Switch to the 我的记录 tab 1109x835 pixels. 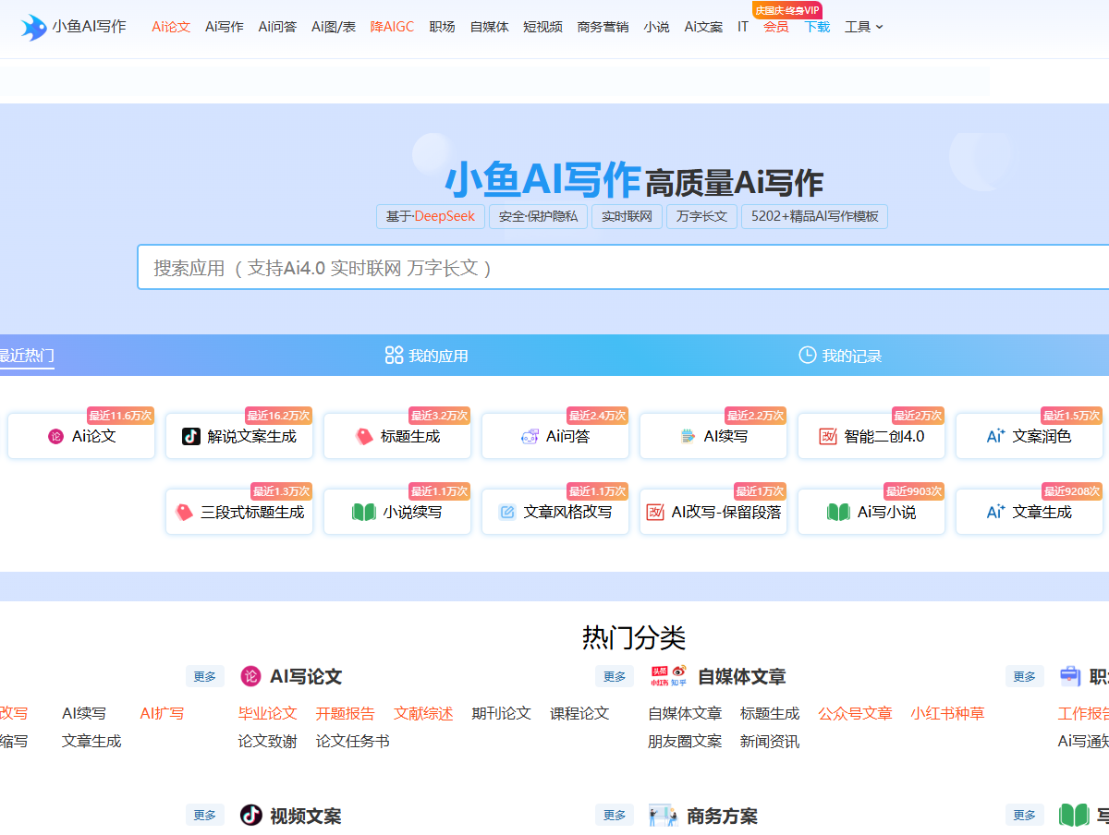(840, 356)
